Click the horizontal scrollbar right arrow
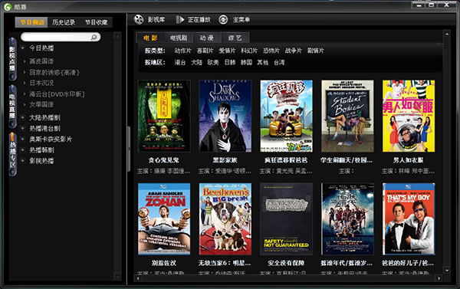The width and height of the screenshot is (460, 289). point(439,278)
